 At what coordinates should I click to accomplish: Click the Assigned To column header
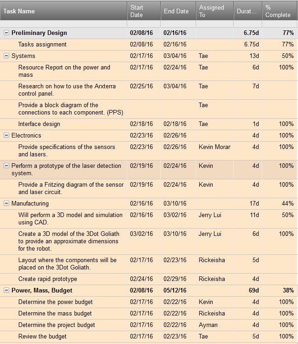click(x=215, y=11)
